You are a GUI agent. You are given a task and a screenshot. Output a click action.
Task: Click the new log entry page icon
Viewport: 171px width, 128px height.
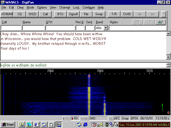149,22
